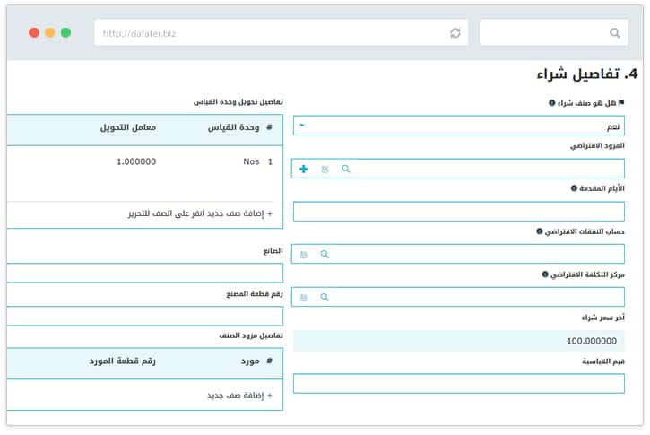The image size is (650, 435).
Task: Click 'إضافة صف جديد' in supplier details table
Action: pos(239,396)
